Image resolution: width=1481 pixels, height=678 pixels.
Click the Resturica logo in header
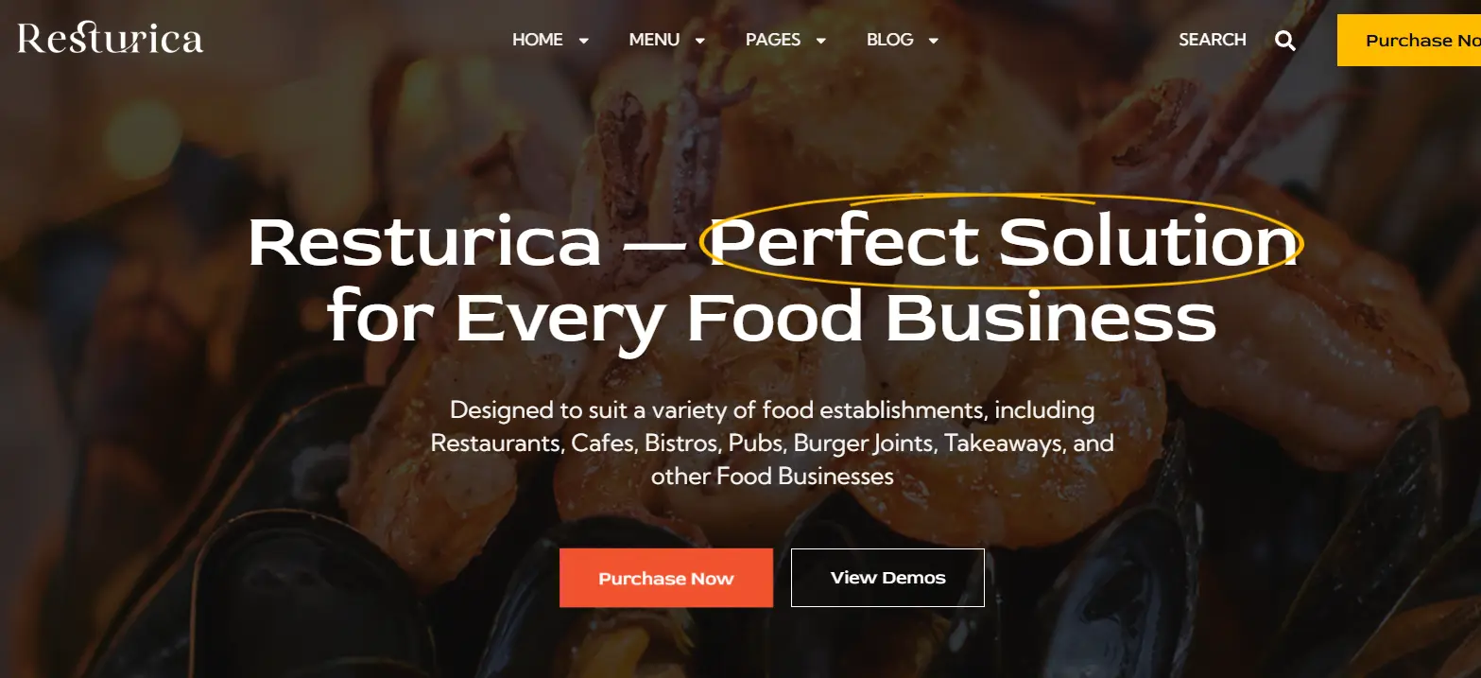111,39
